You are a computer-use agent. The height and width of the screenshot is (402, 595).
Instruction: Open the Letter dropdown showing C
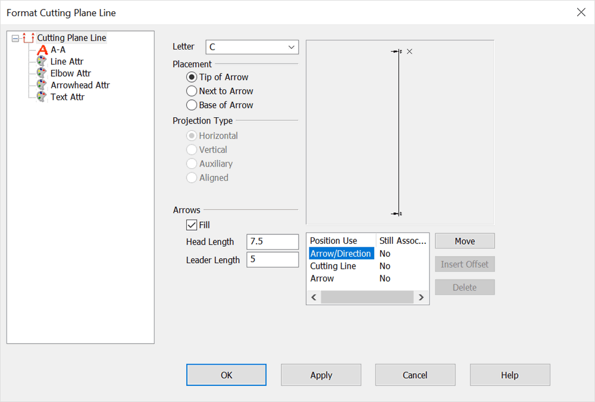click(x=292, y=46)
